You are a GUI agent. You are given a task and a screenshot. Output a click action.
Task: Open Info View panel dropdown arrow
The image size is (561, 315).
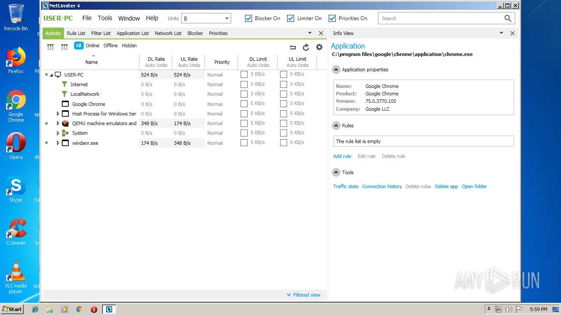pos(501,33)
